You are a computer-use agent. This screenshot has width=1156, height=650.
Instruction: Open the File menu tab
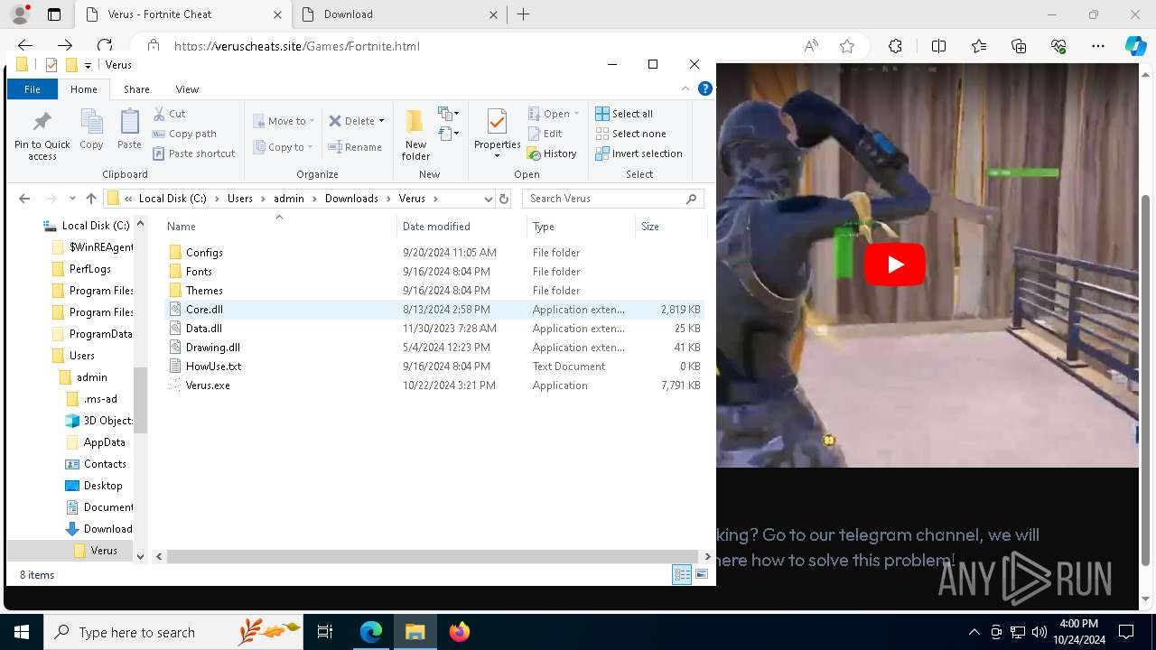click(x=33, y=89)
